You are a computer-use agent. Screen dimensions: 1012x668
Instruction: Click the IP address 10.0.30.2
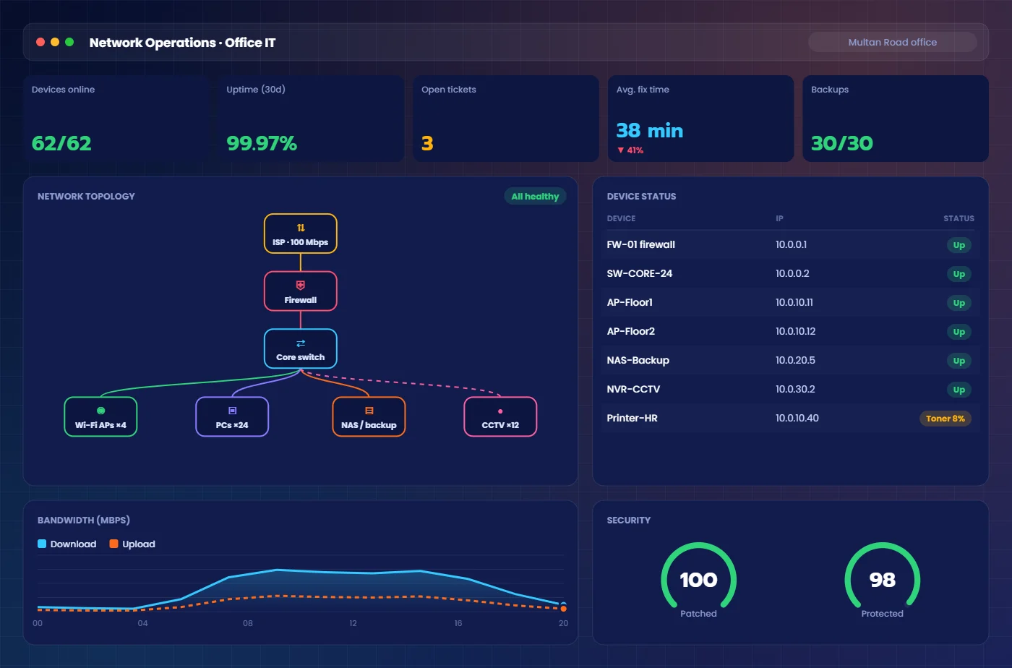tap(795, 389)
